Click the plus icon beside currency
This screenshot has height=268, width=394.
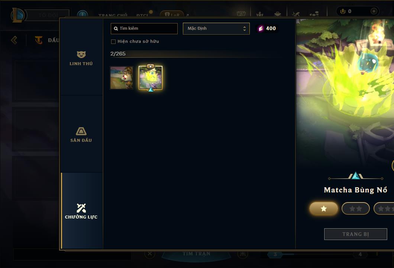(x=374, y=11)
